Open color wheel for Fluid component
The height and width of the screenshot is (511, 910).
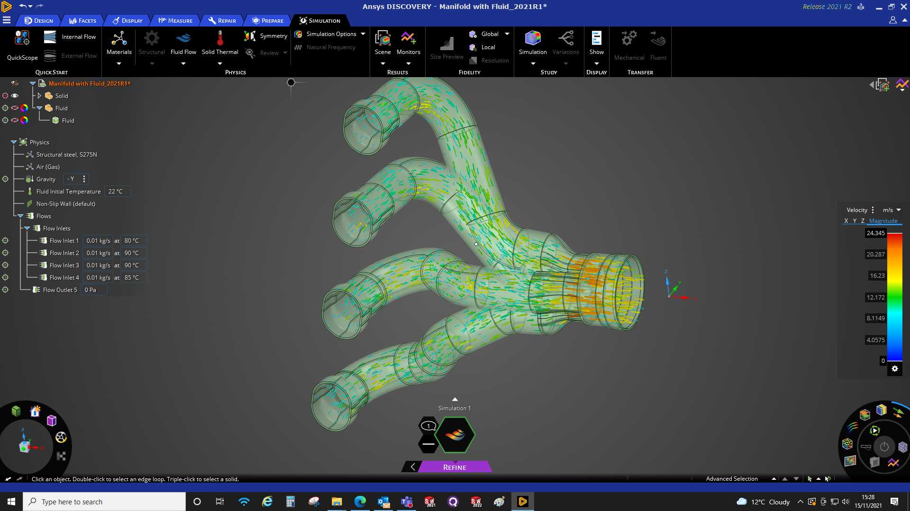24,108
